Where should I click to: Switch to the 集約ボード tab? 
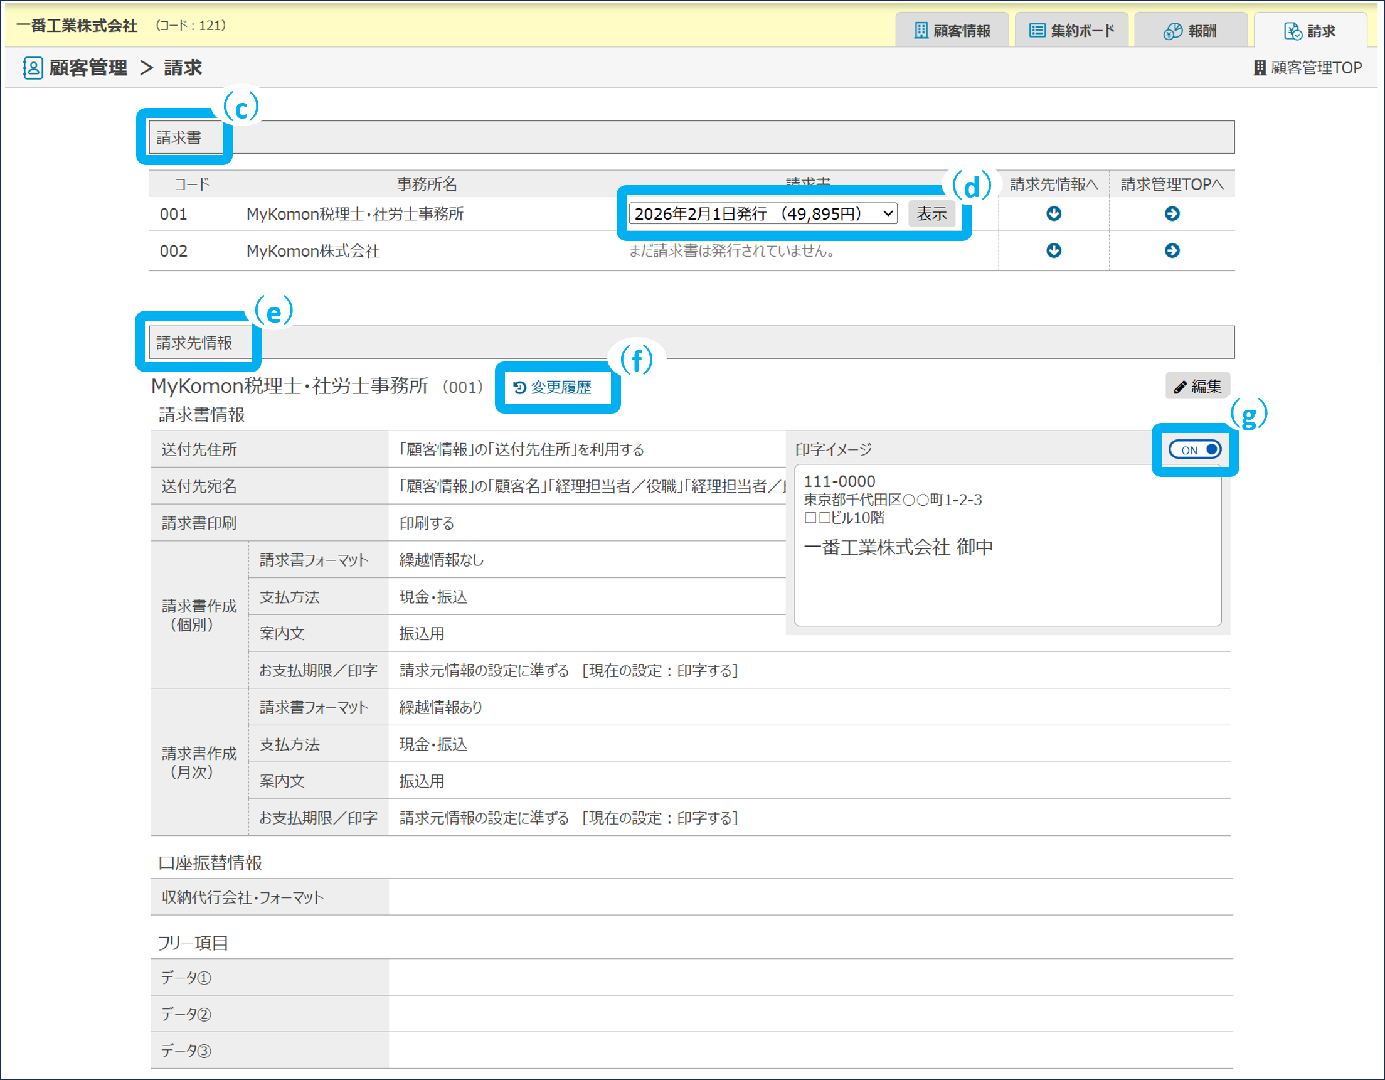coord(1071,31)
